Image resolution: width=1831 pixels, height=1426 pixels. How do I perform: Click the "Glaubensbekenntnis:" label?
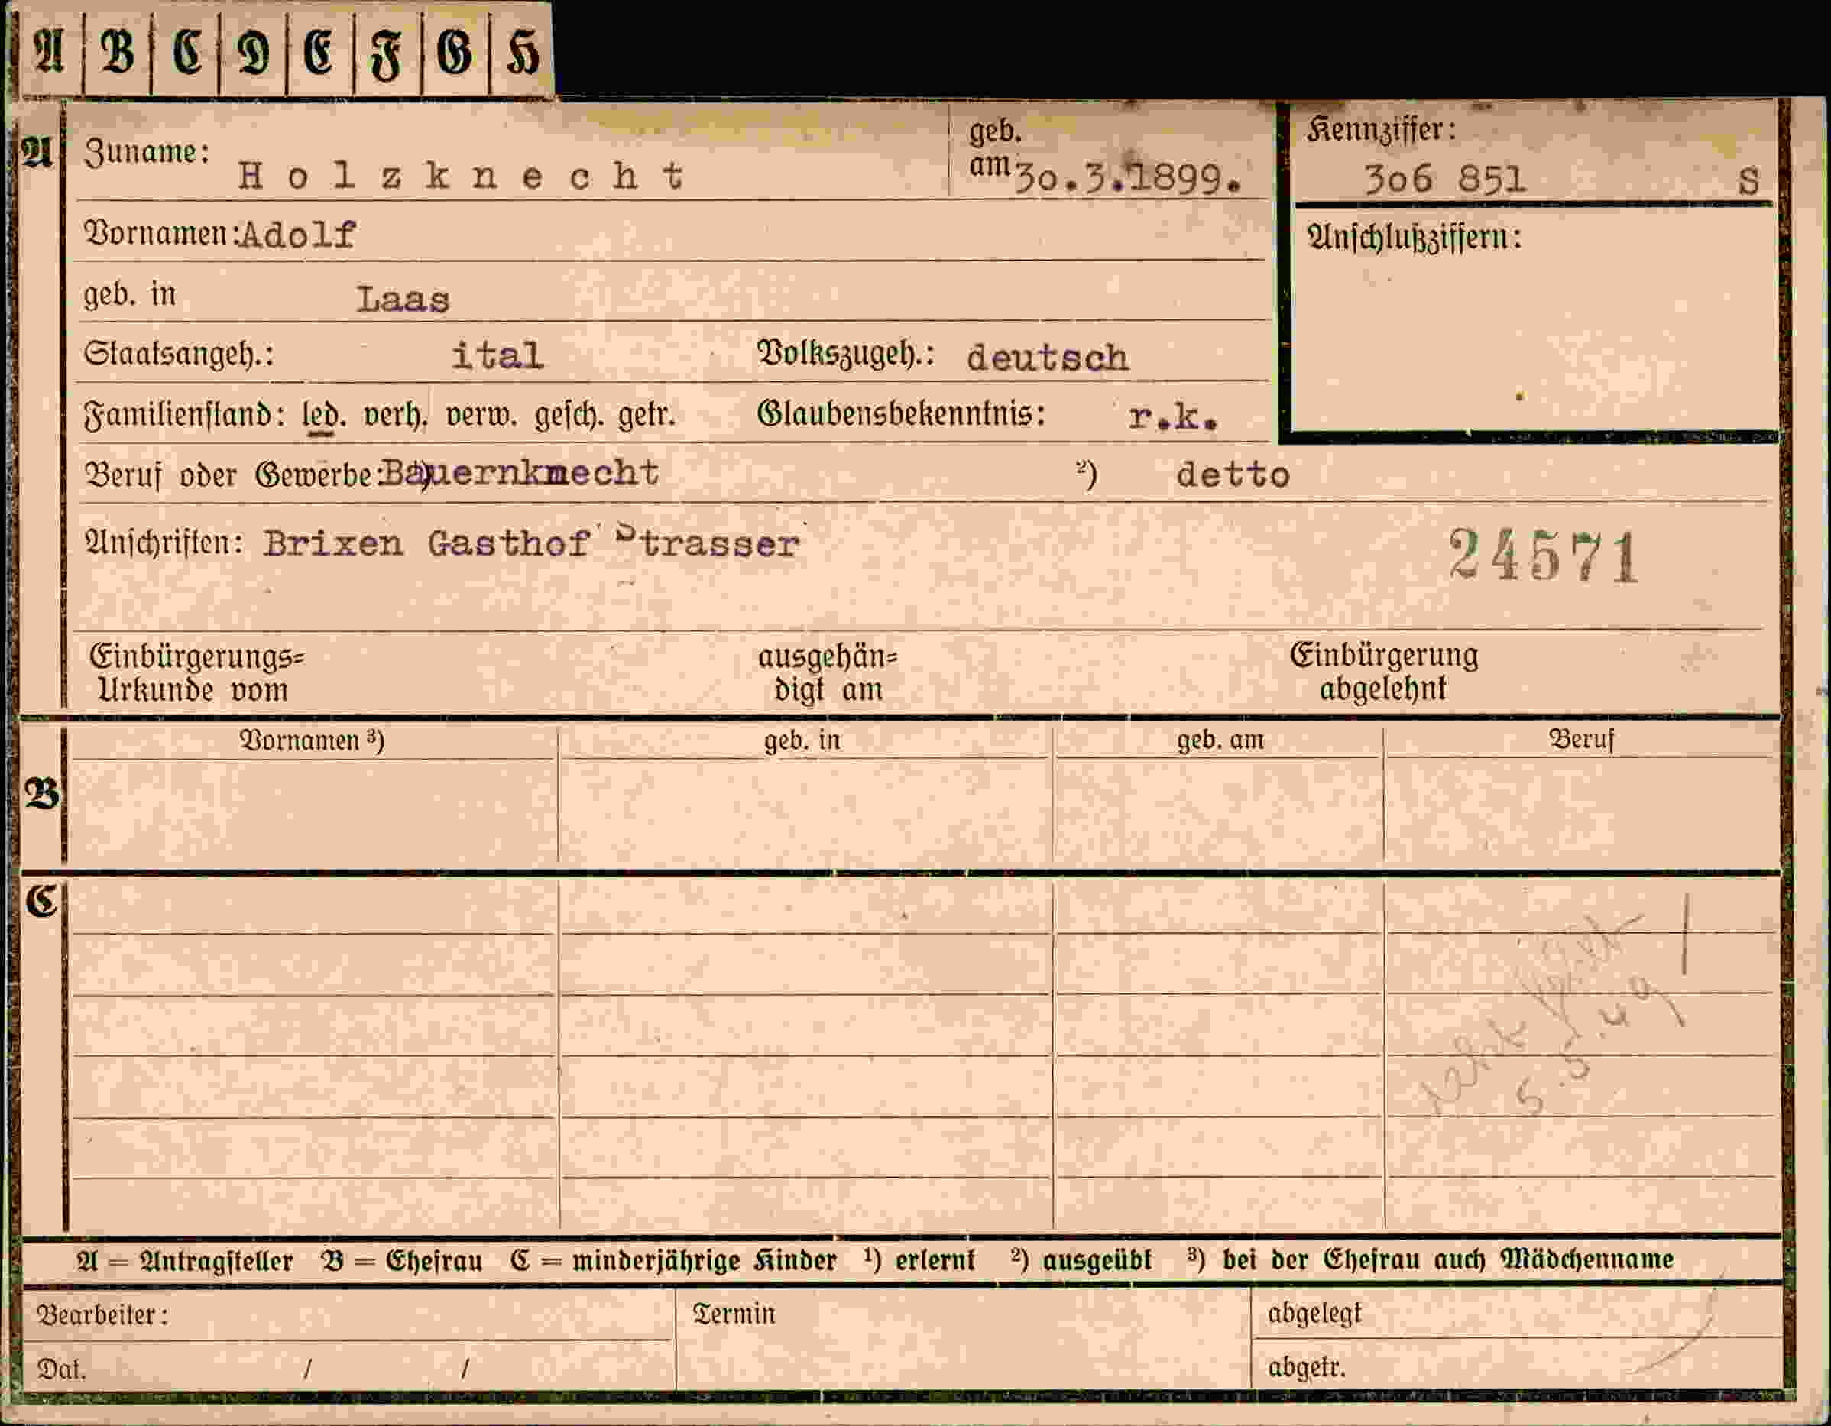click(901, 413)
